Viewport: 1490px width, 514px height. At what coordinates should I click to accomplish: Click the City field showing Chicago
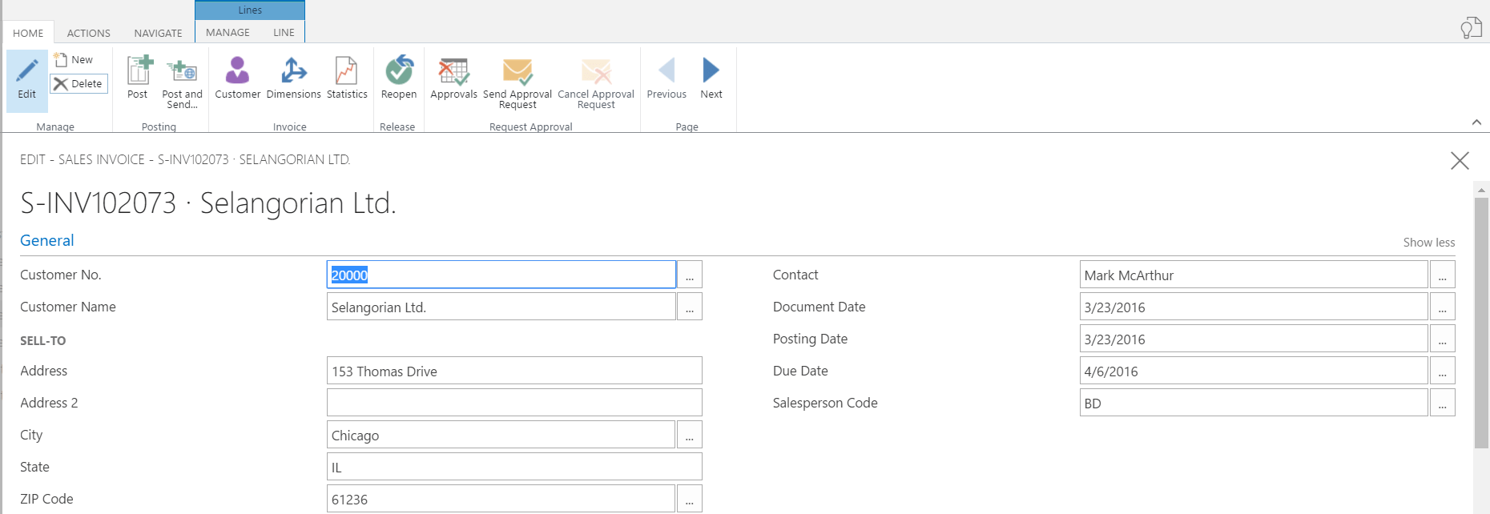click(x=501, y=435)
